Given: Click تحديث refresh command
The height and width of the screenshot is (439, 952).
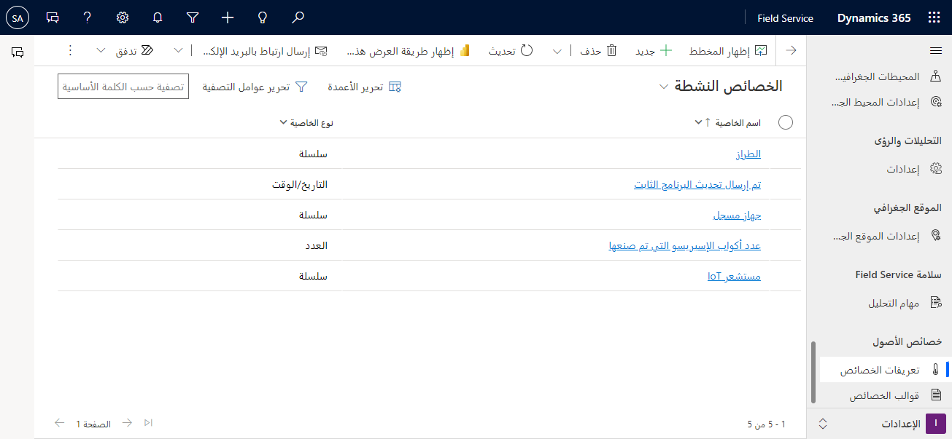Looking at the screenshot, I should coord(511,51).
